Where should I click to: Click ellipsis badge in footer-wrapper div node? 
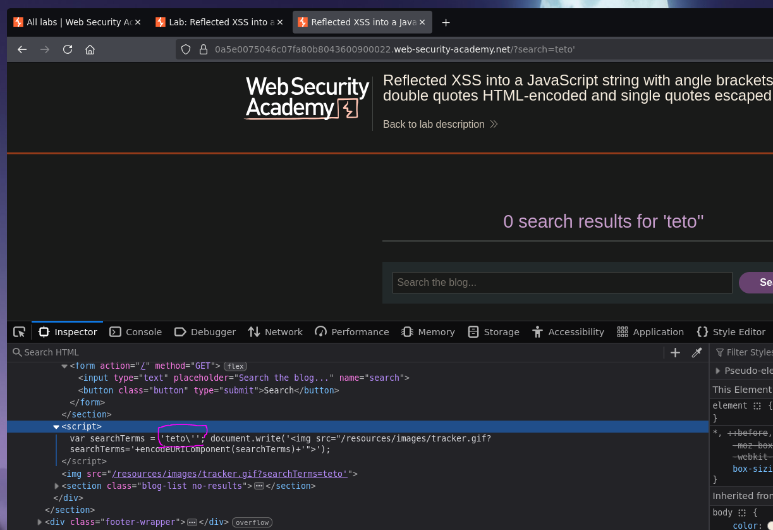[x=192, y=522]
